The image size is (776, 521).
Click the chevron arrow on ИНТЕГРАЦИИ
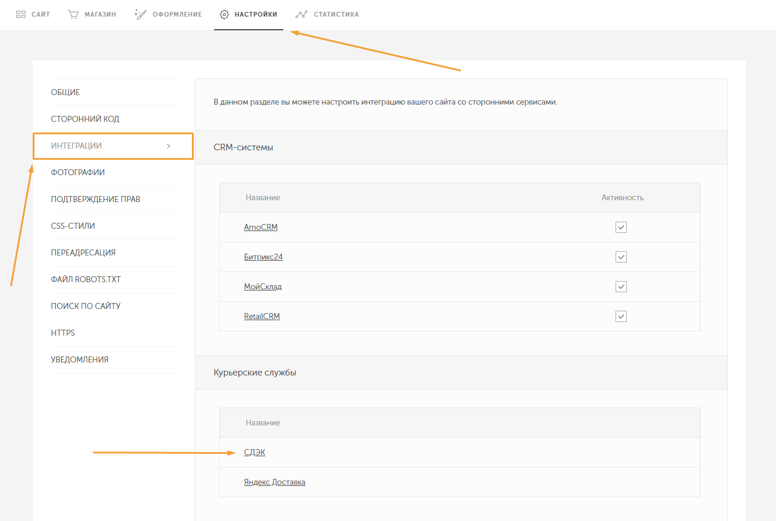click(169, 146)
